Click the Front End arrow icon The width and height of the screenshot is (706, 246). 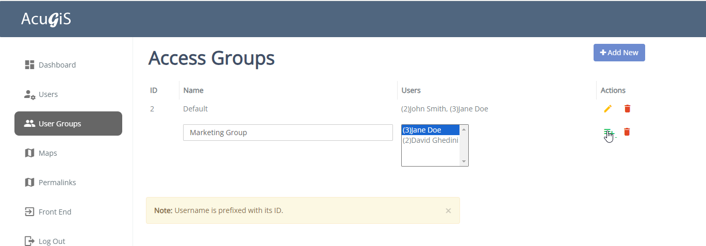[x=29, y=212]
